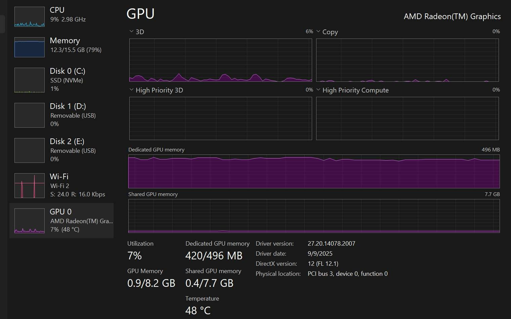Click the Dedicated GPU memory usage graph
The width and height of the screenshot is (511, 319).
pos(314,171)
